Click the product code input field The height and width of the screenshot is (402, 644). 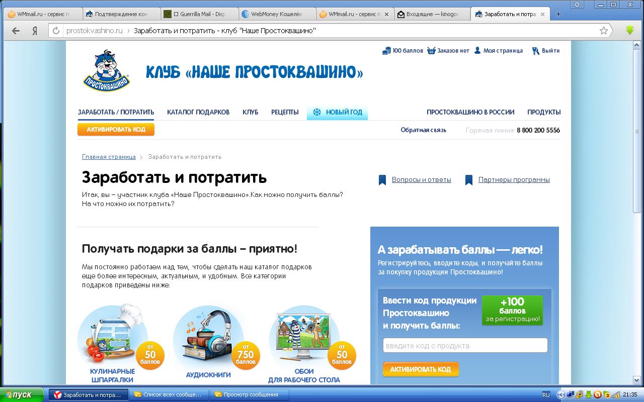tap(465, 346)
